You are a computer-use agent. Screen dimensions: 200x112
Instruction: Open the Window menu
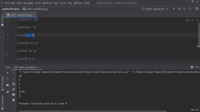pyautogui.click(x=78, y=3)
